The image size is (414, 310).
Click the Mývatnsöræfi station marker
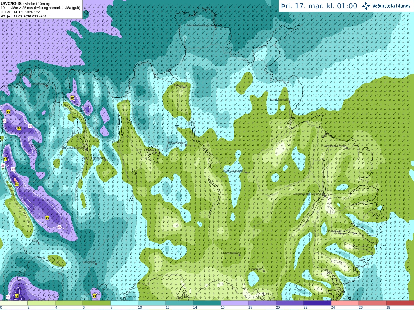186,145
